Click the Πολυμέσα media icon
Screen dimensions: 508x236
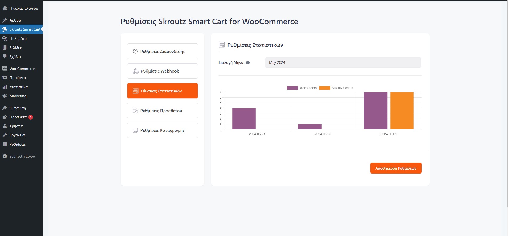click(5, 39)
